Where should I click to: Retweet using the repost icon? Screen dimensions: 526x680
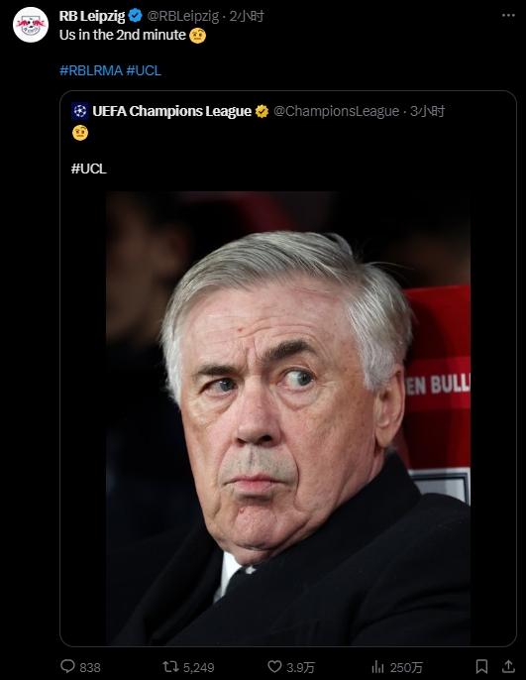point(170,666)
